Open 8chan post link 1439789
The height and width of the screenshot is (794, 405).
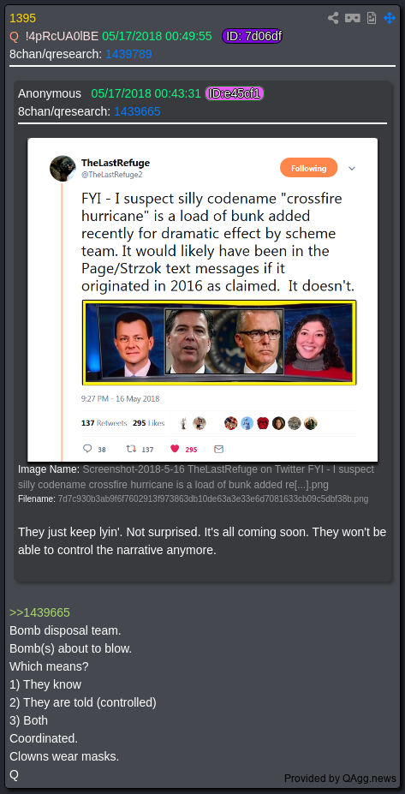pos(128,54)
